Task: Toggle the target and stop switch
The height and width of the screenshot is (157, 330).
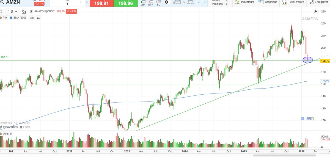Action: point(167,2)
